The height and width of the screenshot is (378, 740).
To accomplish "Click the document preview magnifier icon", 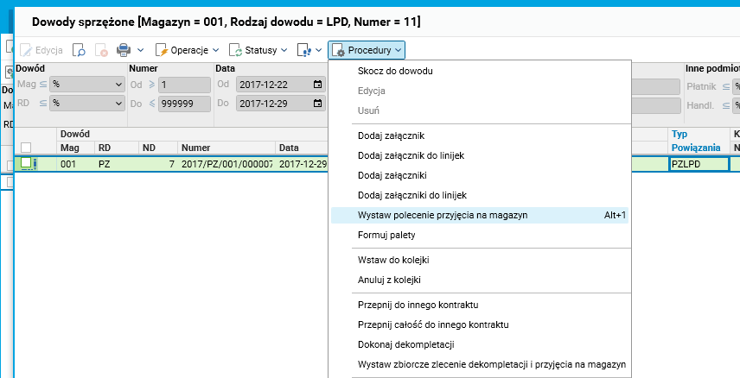I will (79, 50).
